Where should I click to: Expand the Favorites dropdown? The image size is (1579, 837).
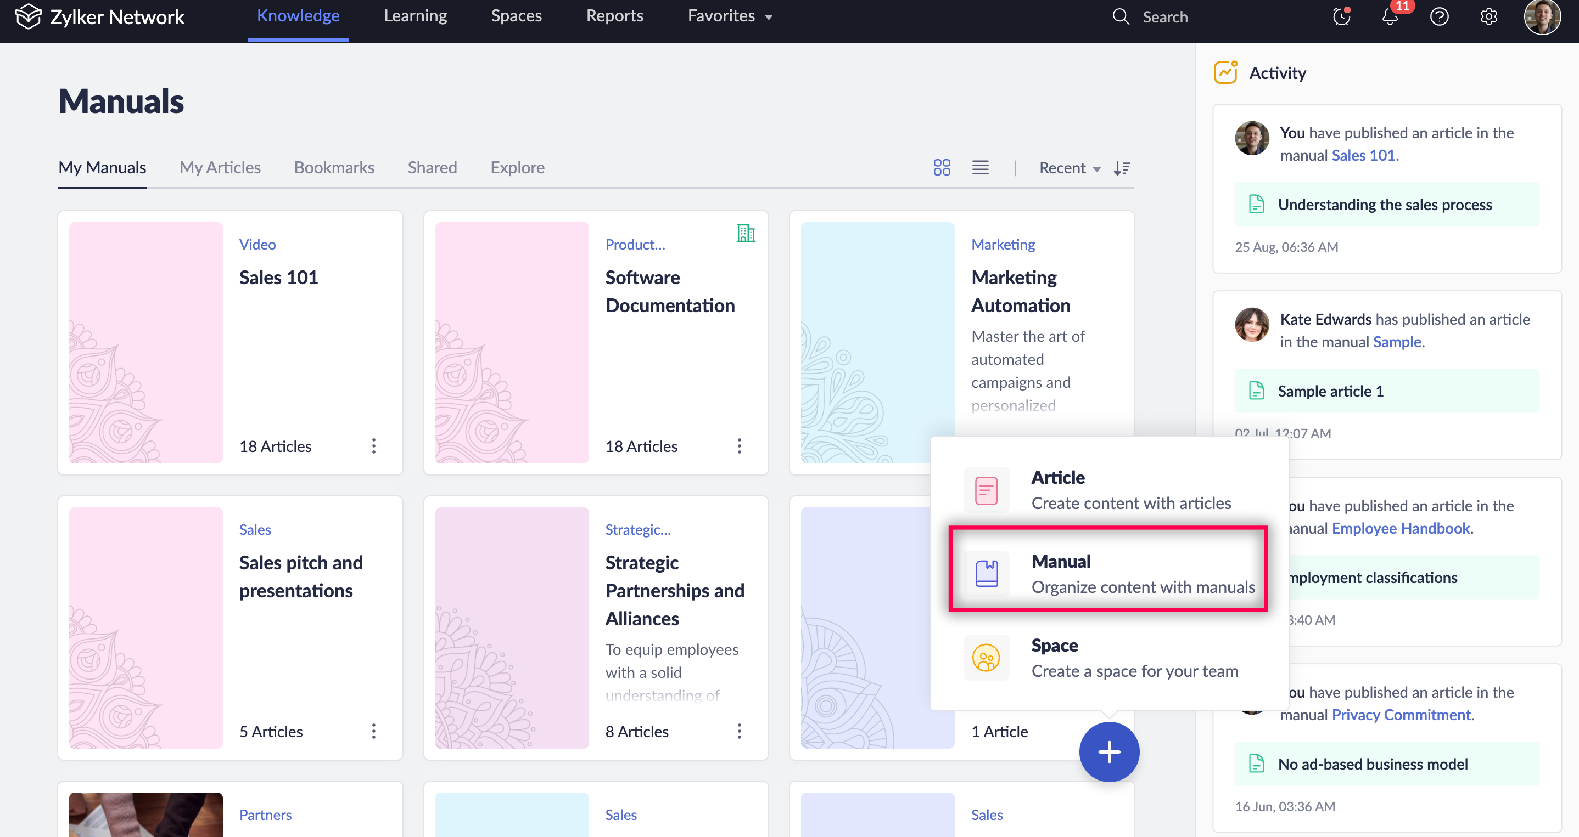tap(730, 16)
